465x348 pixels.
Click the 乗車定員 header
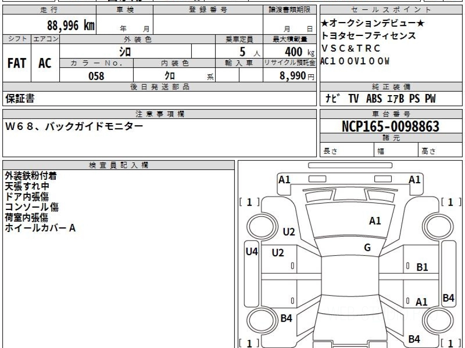click(x=239, y=39)
